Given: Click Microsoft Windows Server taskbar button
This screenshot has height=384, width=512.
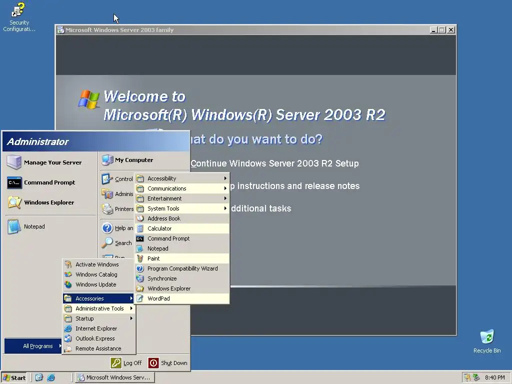Looking at the screenshot, I should tap(115, 377).
